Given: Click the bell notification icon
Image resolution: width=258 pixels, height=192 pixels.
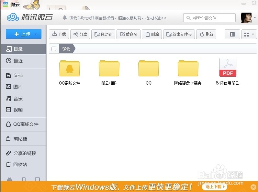Looking at the screenshot, I should pyautogui.click(x=65, y=17).
